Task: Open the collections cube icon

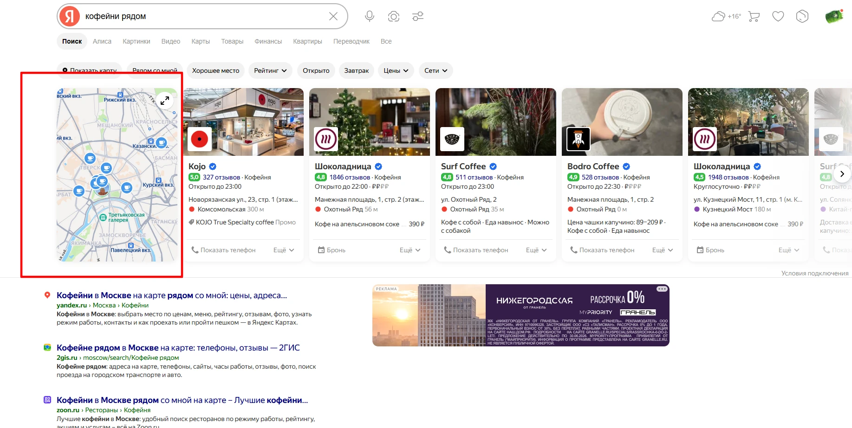Action: coord(802,16)
